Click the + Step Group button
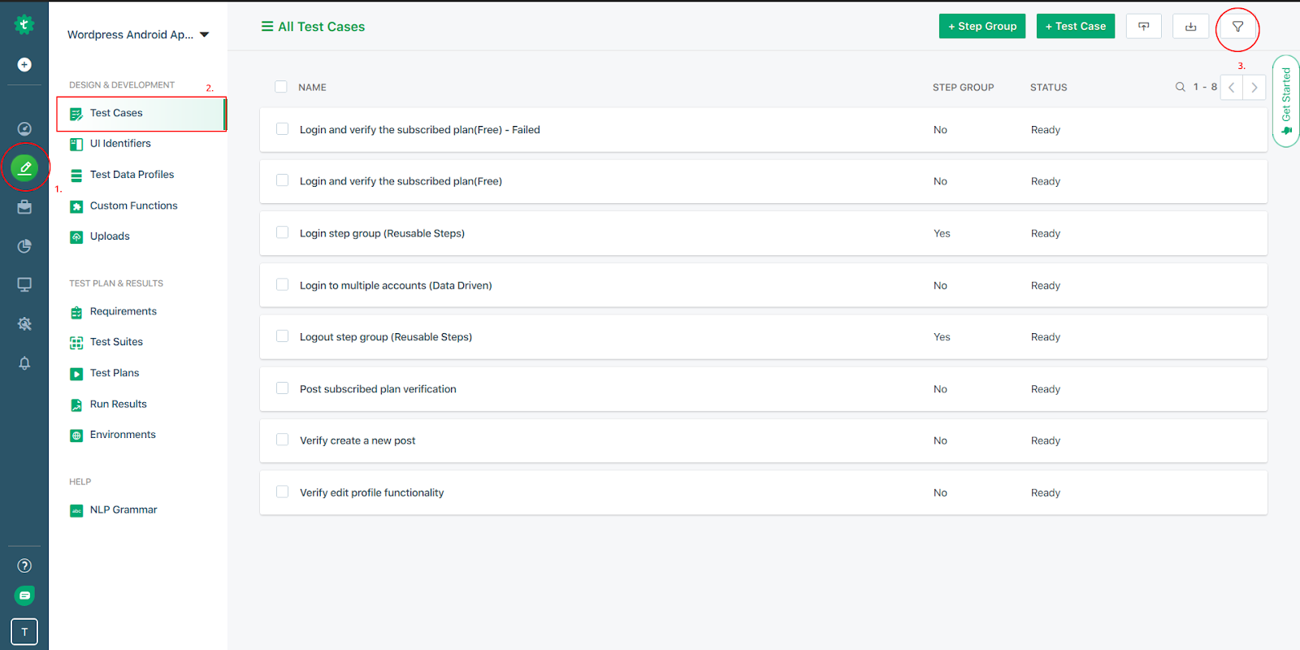 (982, 26)
